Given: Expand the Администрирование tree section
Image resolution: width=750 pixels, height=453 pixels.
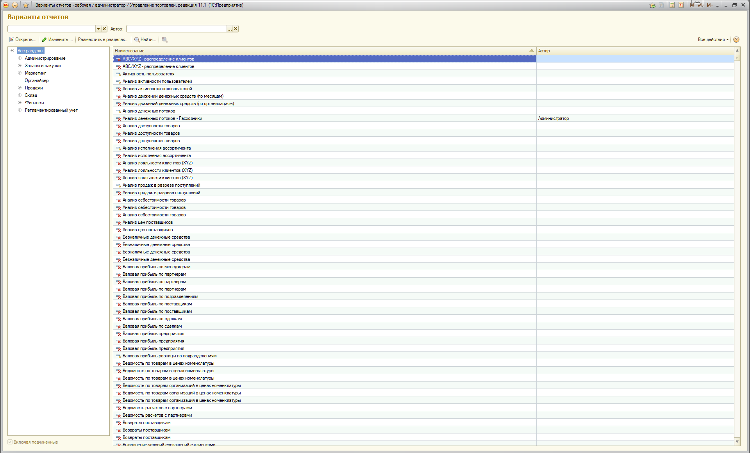Looking at the screenshot, I should (x=20, y=58).
